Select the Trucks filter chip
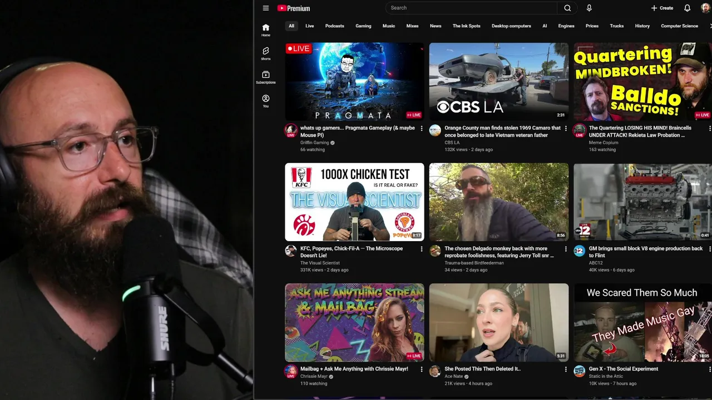 click(x=617, y=26)
